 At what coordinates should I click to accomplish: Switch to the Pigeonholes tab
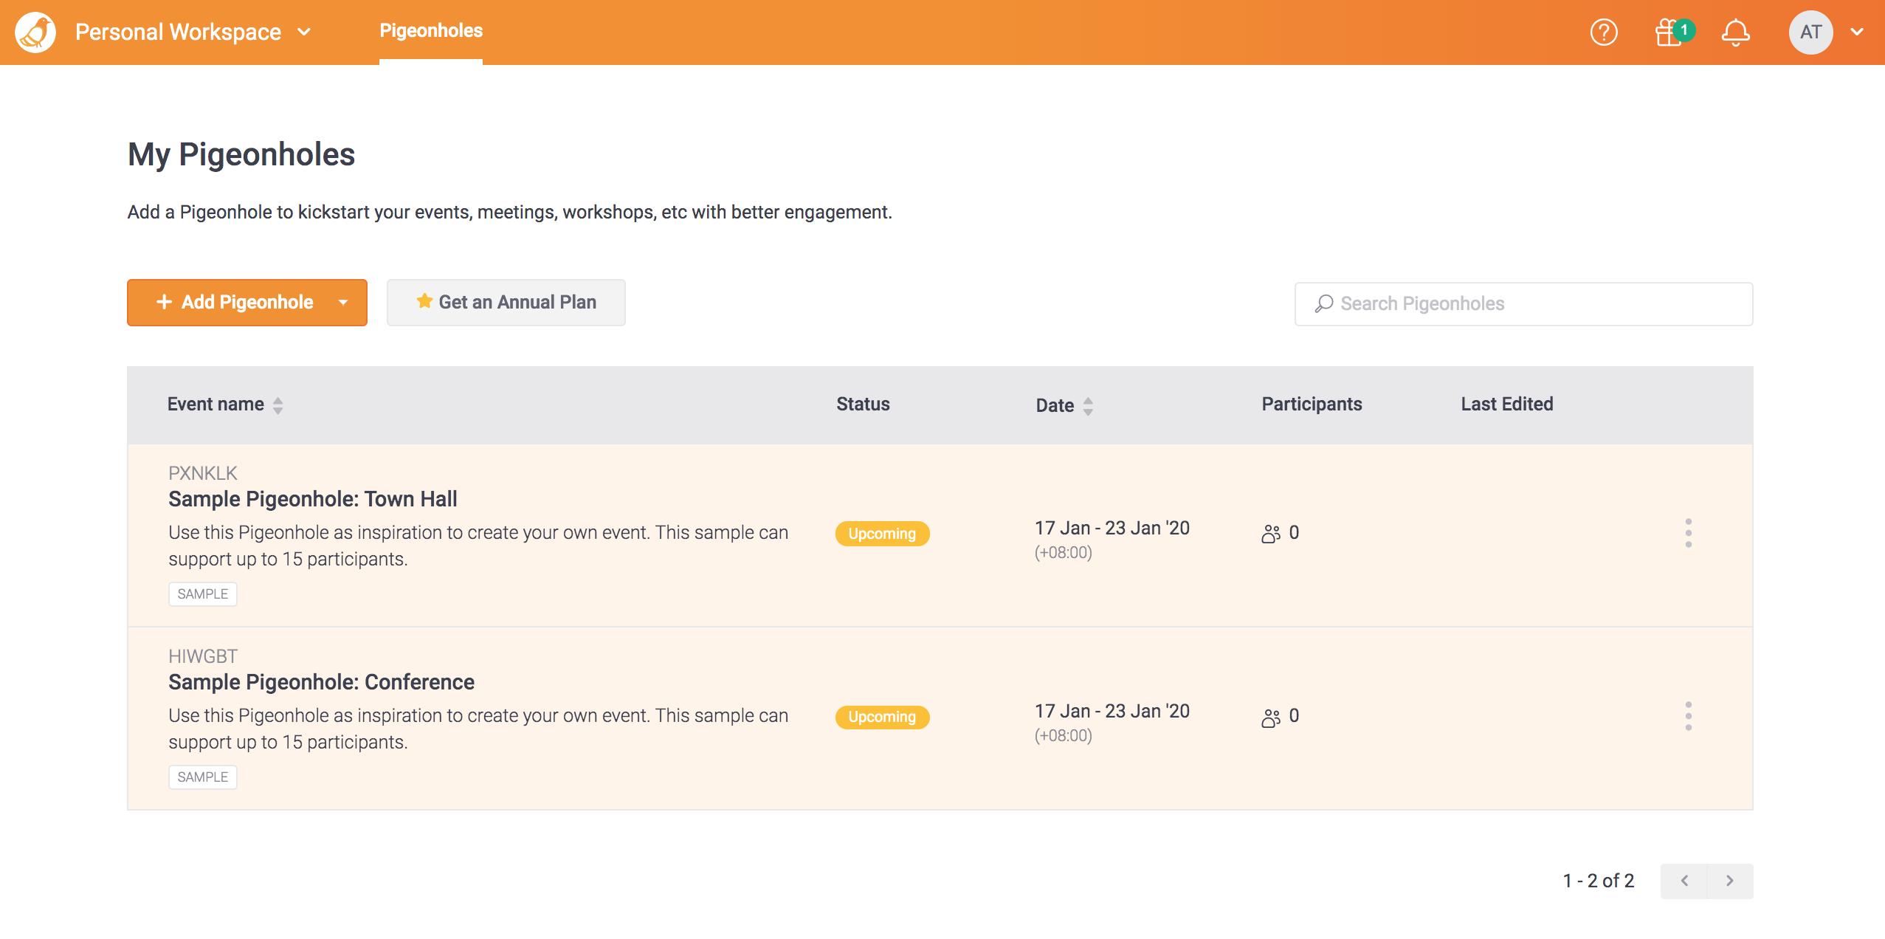431,31
